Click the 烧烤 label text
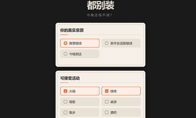This screenshot has width=196, height=118. point(113,91)
